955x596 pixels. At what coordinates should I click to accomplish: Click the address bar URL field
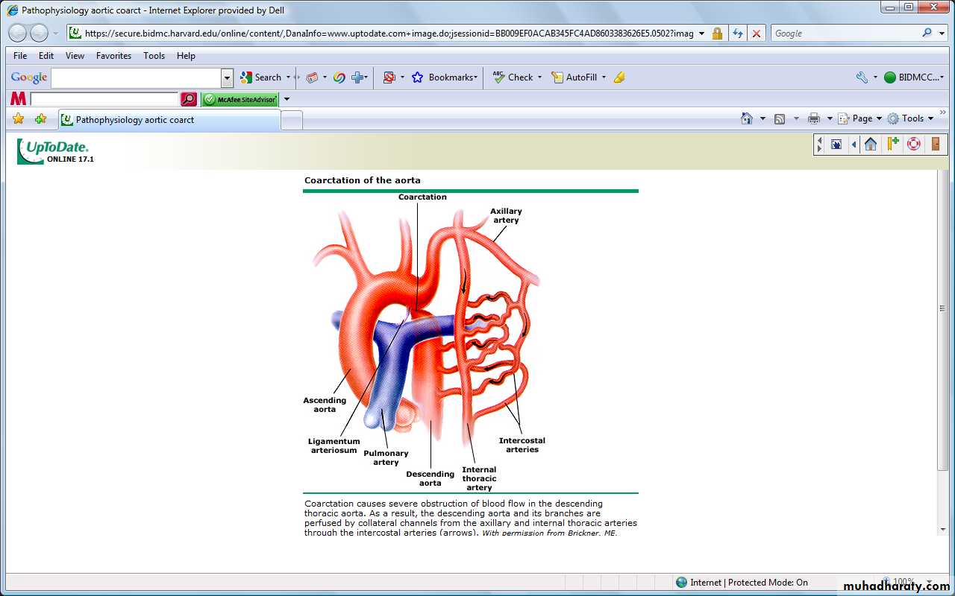[388, 34]
